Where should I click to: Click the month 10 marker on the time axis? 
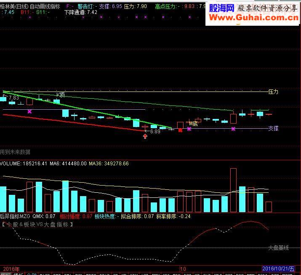point(183,269)
